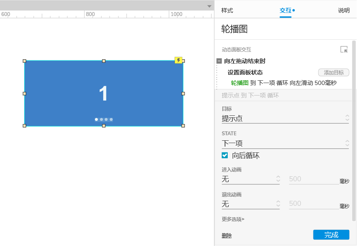Click the bottom-right selection handle
The image size is (357, 246).
coord(183,126)
